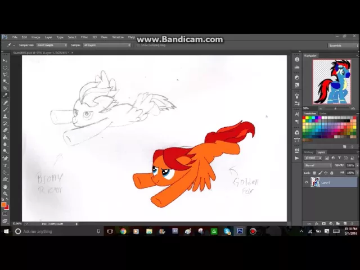
Task: Select the Paint Bucket tool
Action: (5, 137)
